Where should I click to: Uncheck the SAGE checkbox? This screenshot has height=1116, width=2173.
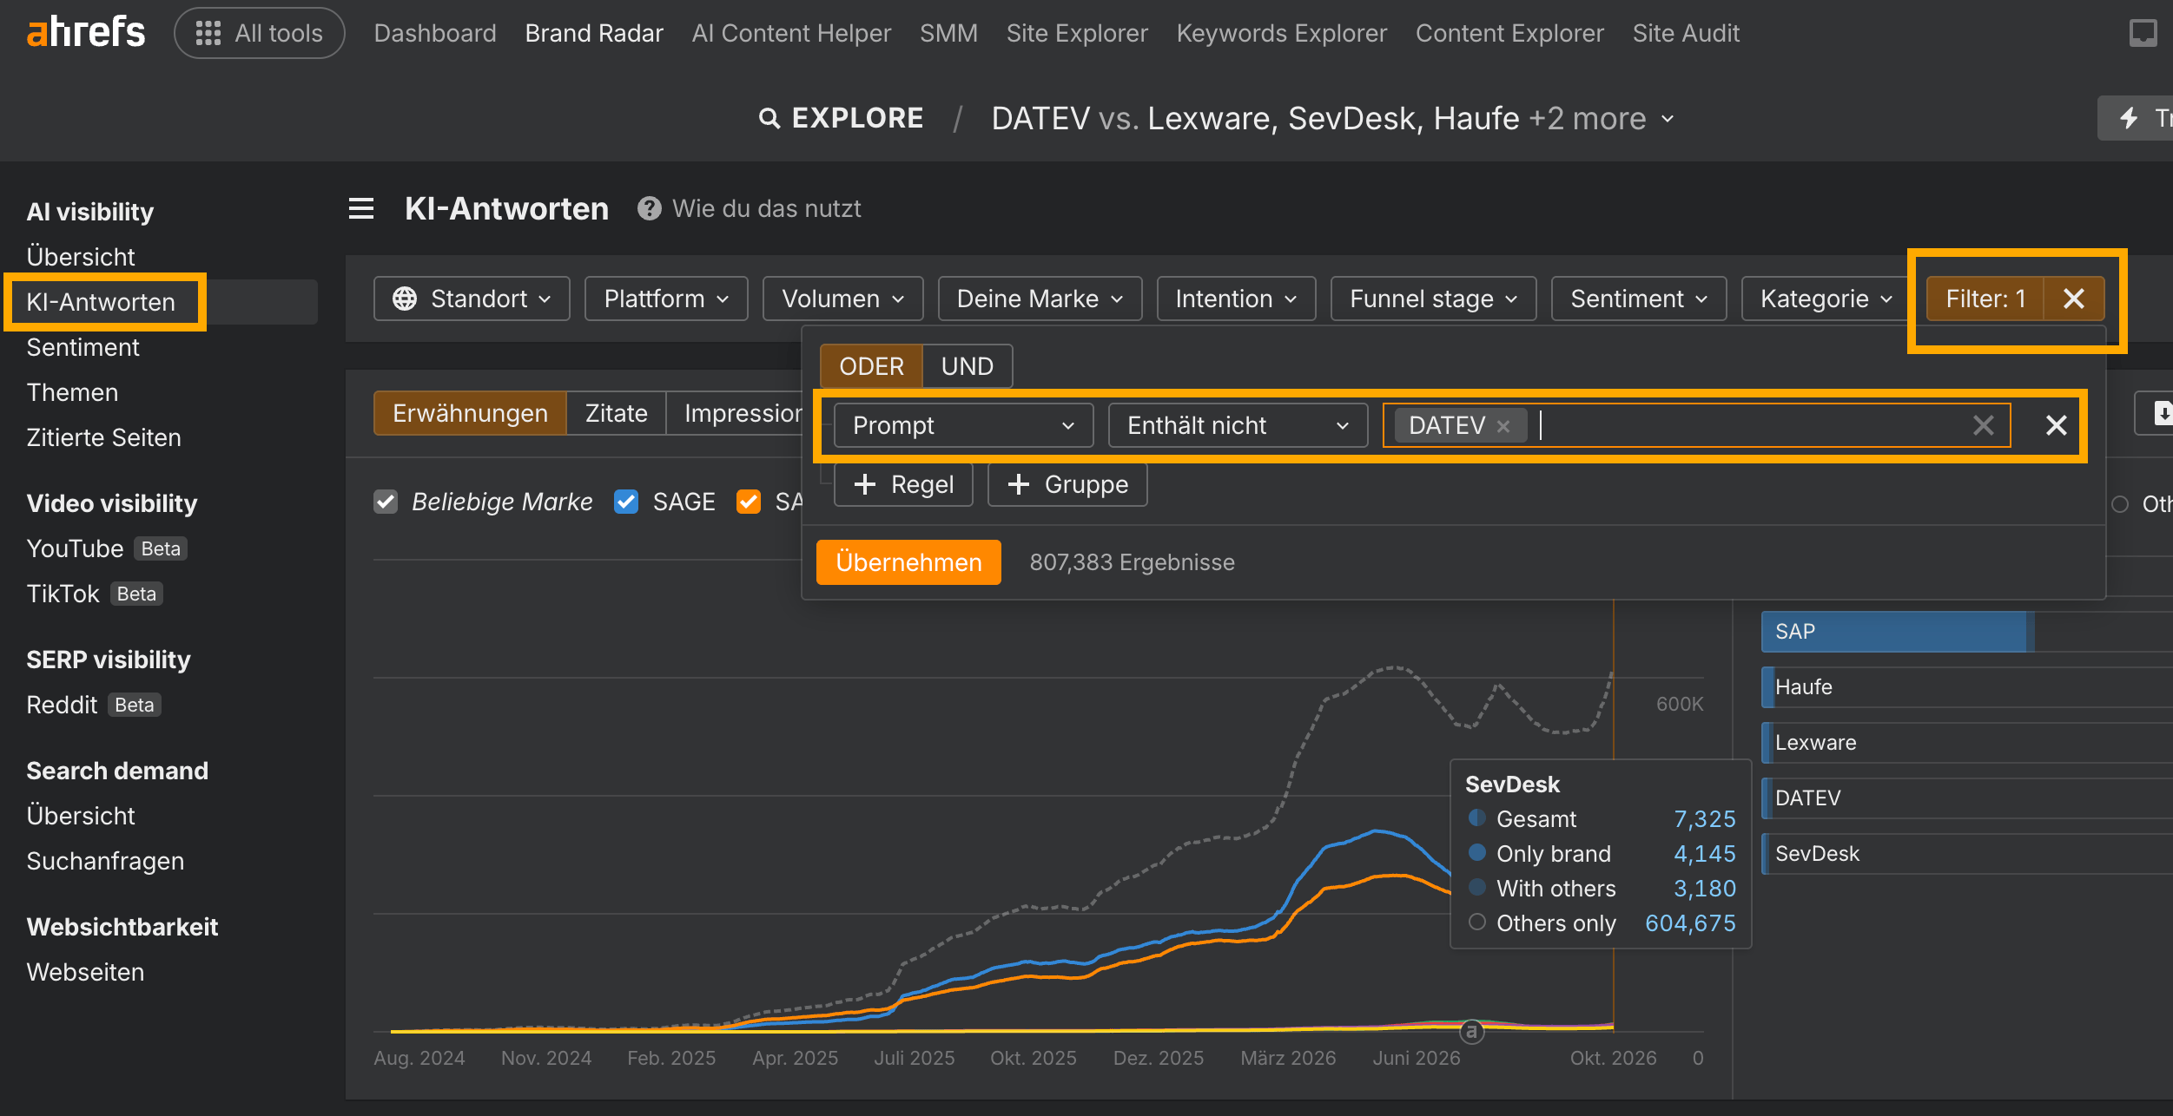click(626, 502)
